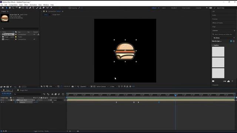
Task: Select the Hand tool
Action: pyautogui.click(x=10, y=8)
